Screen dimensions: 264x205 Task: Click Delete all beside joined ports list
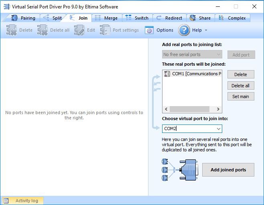pos(241,86)
